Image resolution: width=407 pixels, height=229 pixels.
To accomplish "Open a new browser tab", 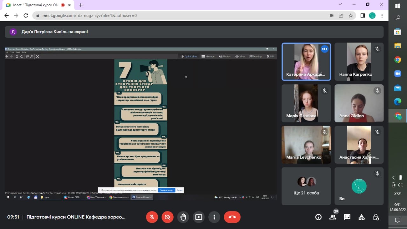I will pos(81,5).
